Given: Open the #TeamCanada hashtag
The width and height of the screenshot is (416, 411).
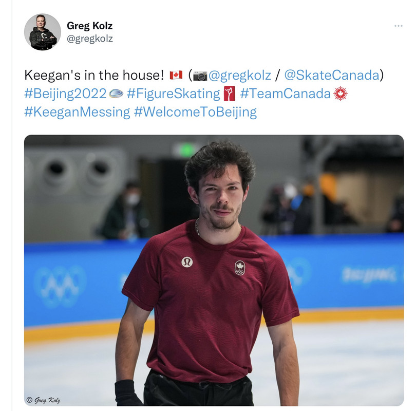Looking at the screenshot, I should 285,94.
